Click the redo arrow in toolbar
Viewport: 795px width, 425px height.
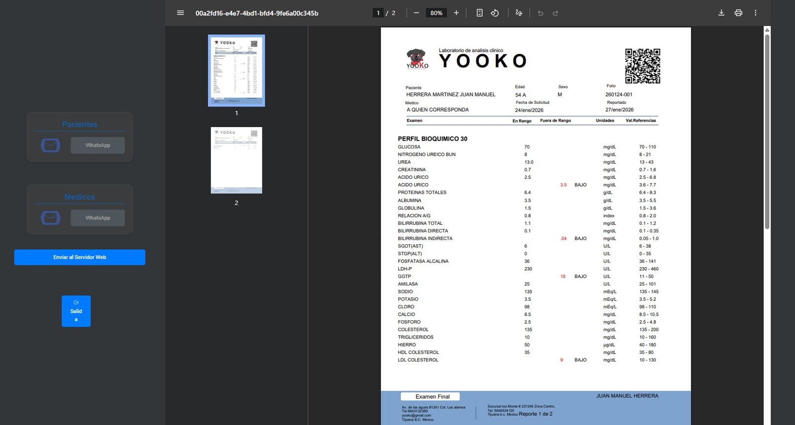(556, 13)
